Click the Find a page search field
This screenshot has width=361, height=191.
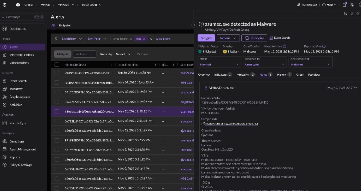point(20,17)
